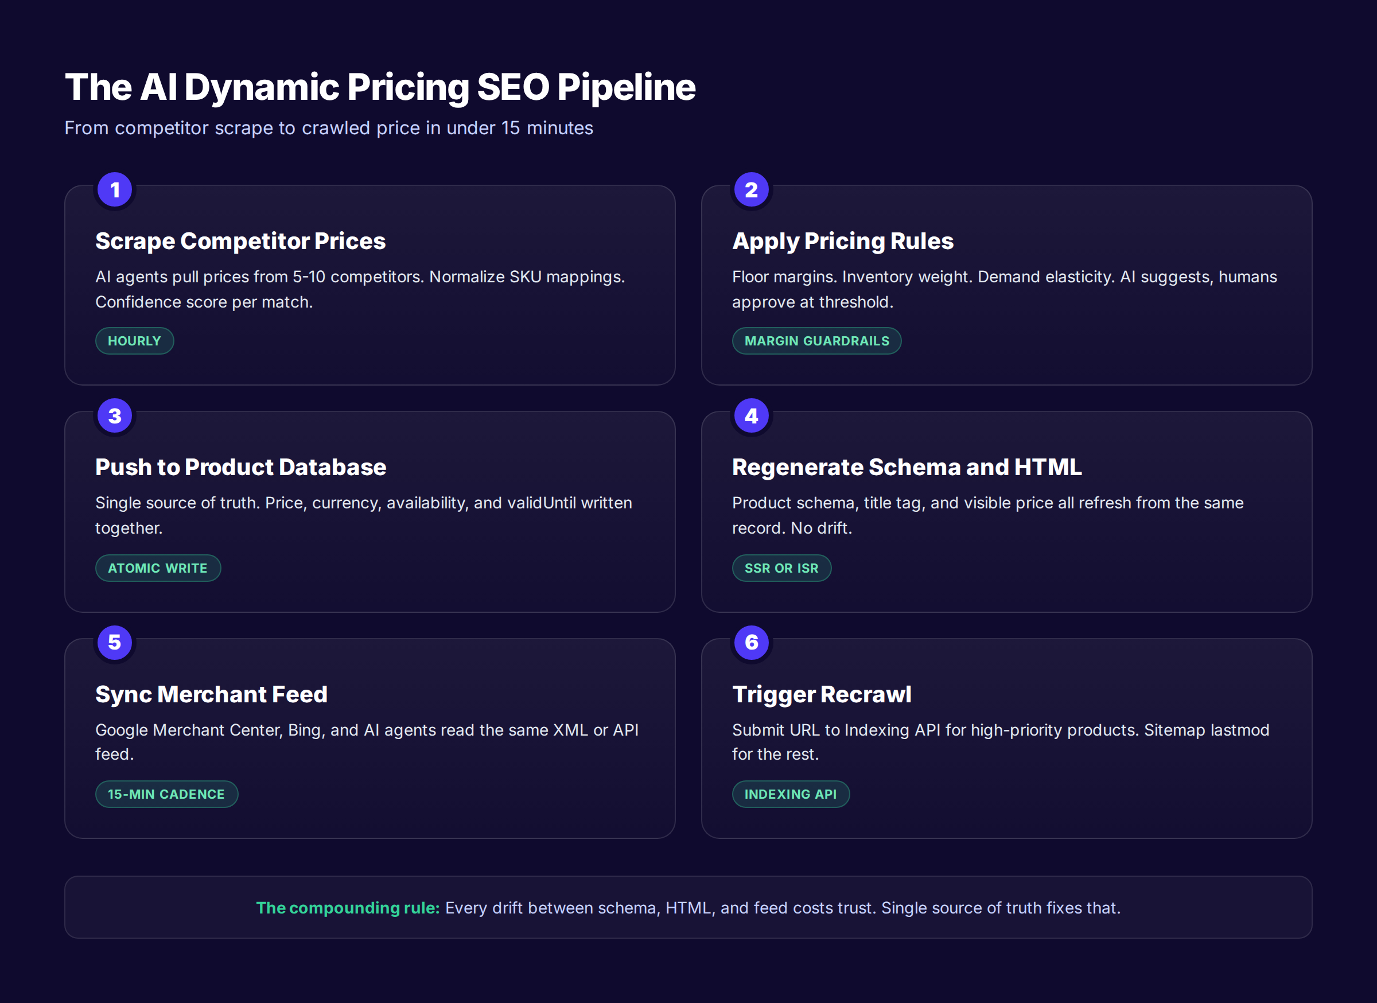Click the green "The compounding rule:" label
The width and height of the screenshot is (1377, 1003).
pos(348,908)
